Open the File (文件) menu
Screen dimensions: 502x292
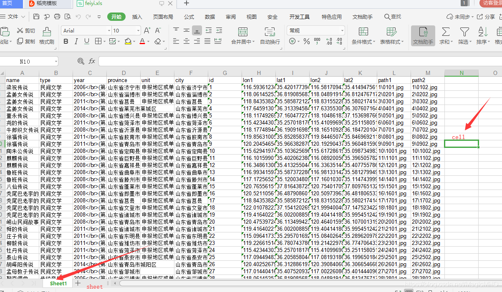(13, 17)
